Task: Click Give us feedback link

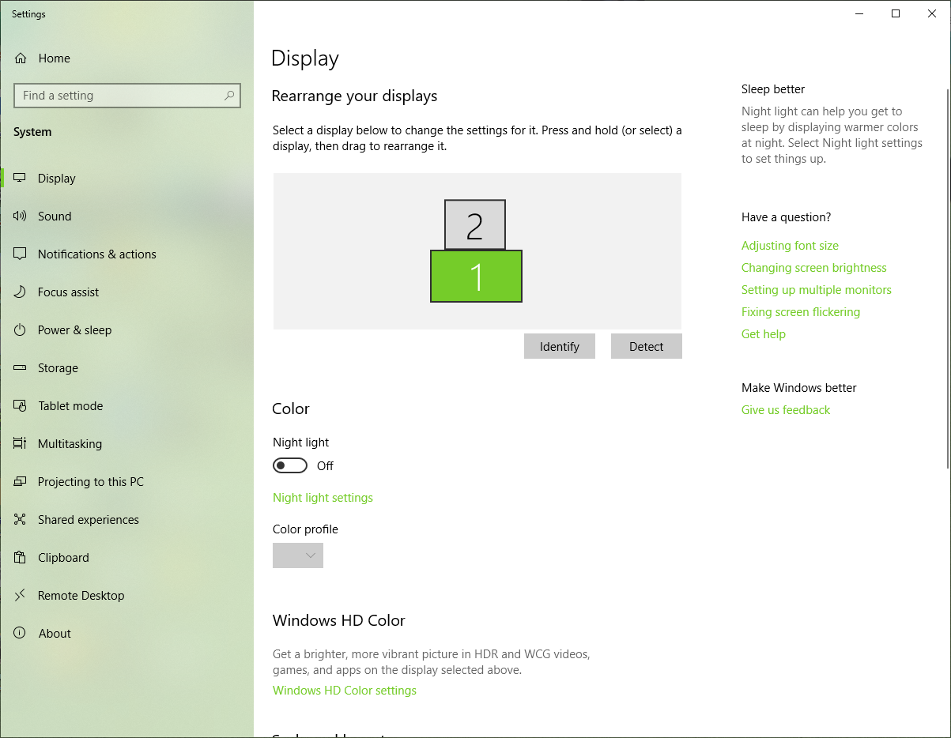Action: (x=786, y=410)
